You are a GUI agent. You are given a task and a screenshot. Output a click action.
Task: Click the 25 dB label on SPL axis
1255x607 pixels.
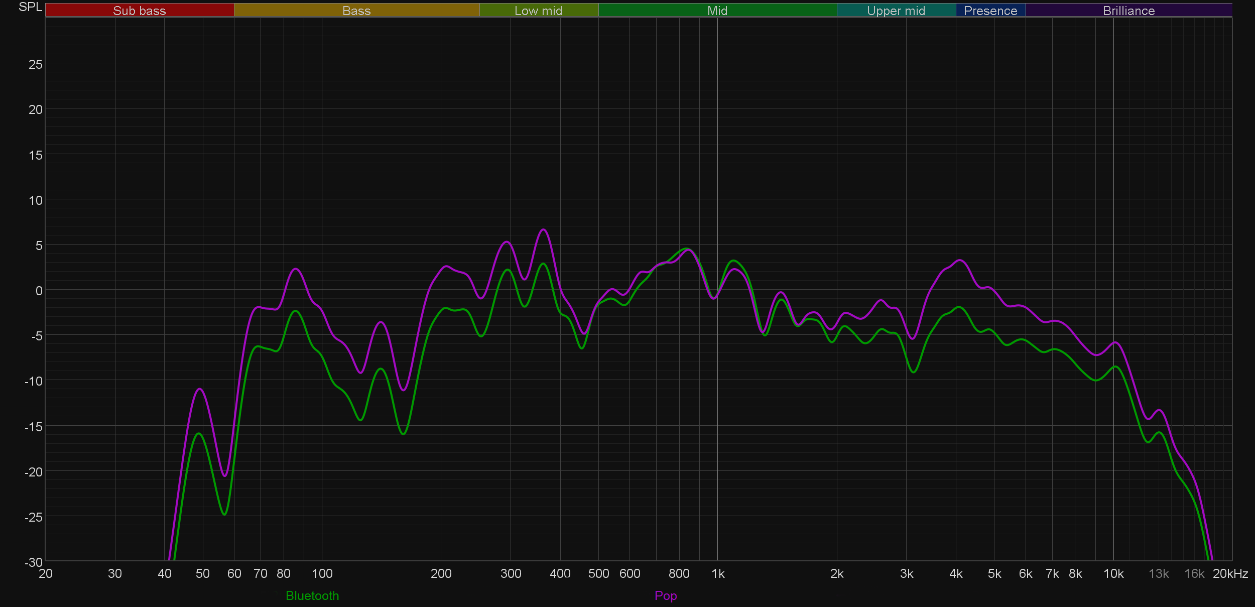pos(35,64)
